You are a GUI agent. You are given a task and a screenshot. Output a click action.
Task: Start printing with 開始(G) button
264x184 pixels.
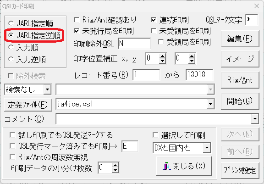[240, 101]
